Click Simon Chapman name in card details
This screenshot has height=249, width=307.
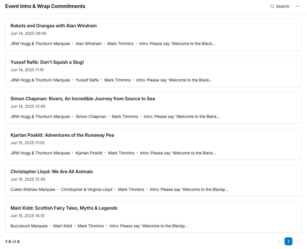point(91,117)
